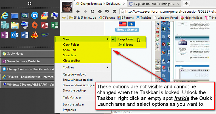
Task: Open the folder transfer icon with red arrow
Action: 45,16
